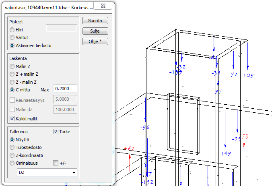Choose Z + mallin Z option
The height and width of the screenshot is (186, 272).
(x=12, y=74)
